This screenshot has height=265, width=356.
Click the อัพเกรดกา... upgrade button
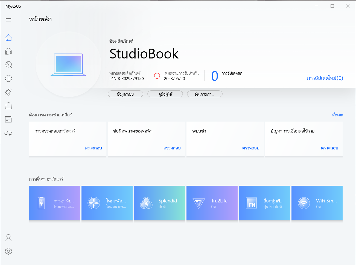tap(205, 94)
